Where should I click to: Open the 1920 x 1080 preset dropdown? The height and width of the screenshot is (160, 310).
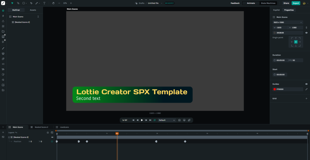click(x=288, y=22)
